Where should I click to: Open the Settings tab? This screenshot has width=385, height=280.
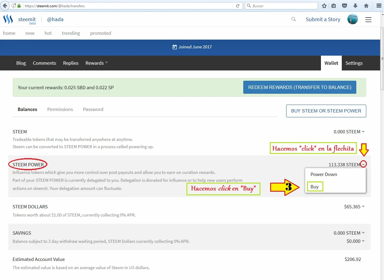354,63
